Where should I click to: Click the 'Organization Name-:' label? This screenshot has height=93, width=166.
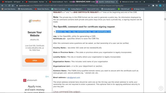pyautogui.click(x=62, y=61)
